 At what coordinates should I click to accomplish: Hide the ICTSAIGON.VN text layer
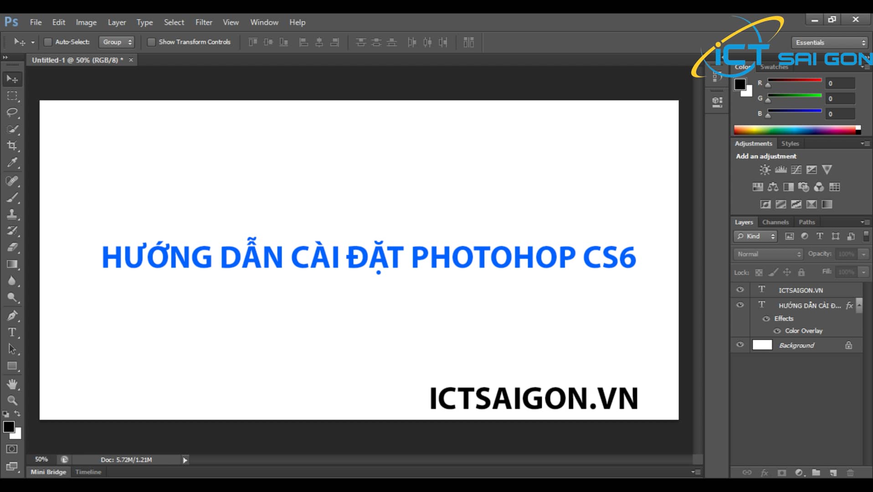[x=740, y=290]
